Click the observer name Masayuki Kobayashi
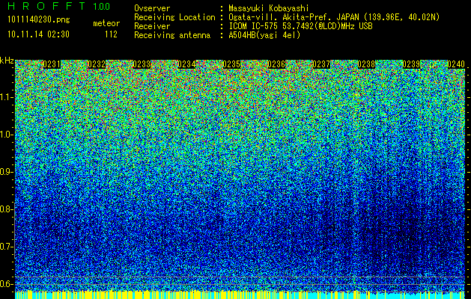This screenshot has width=471, height=299. click(269, 8)
